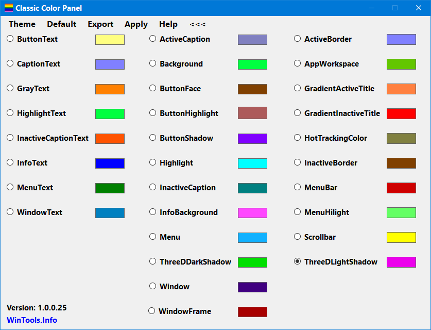Select the Highlight radio button
The height and width of the screenshot is (330, 431).
pos(152,163)
